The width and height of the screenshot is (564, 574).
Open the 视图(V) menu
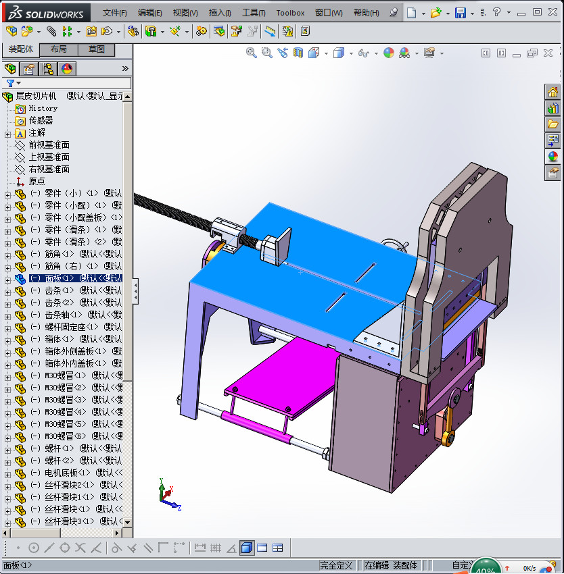tap(185, 13)
